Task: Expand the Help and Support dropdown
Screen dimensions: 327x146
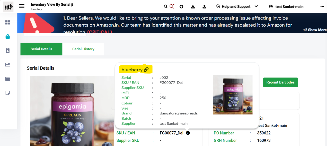Action: [x=237, y=7]
